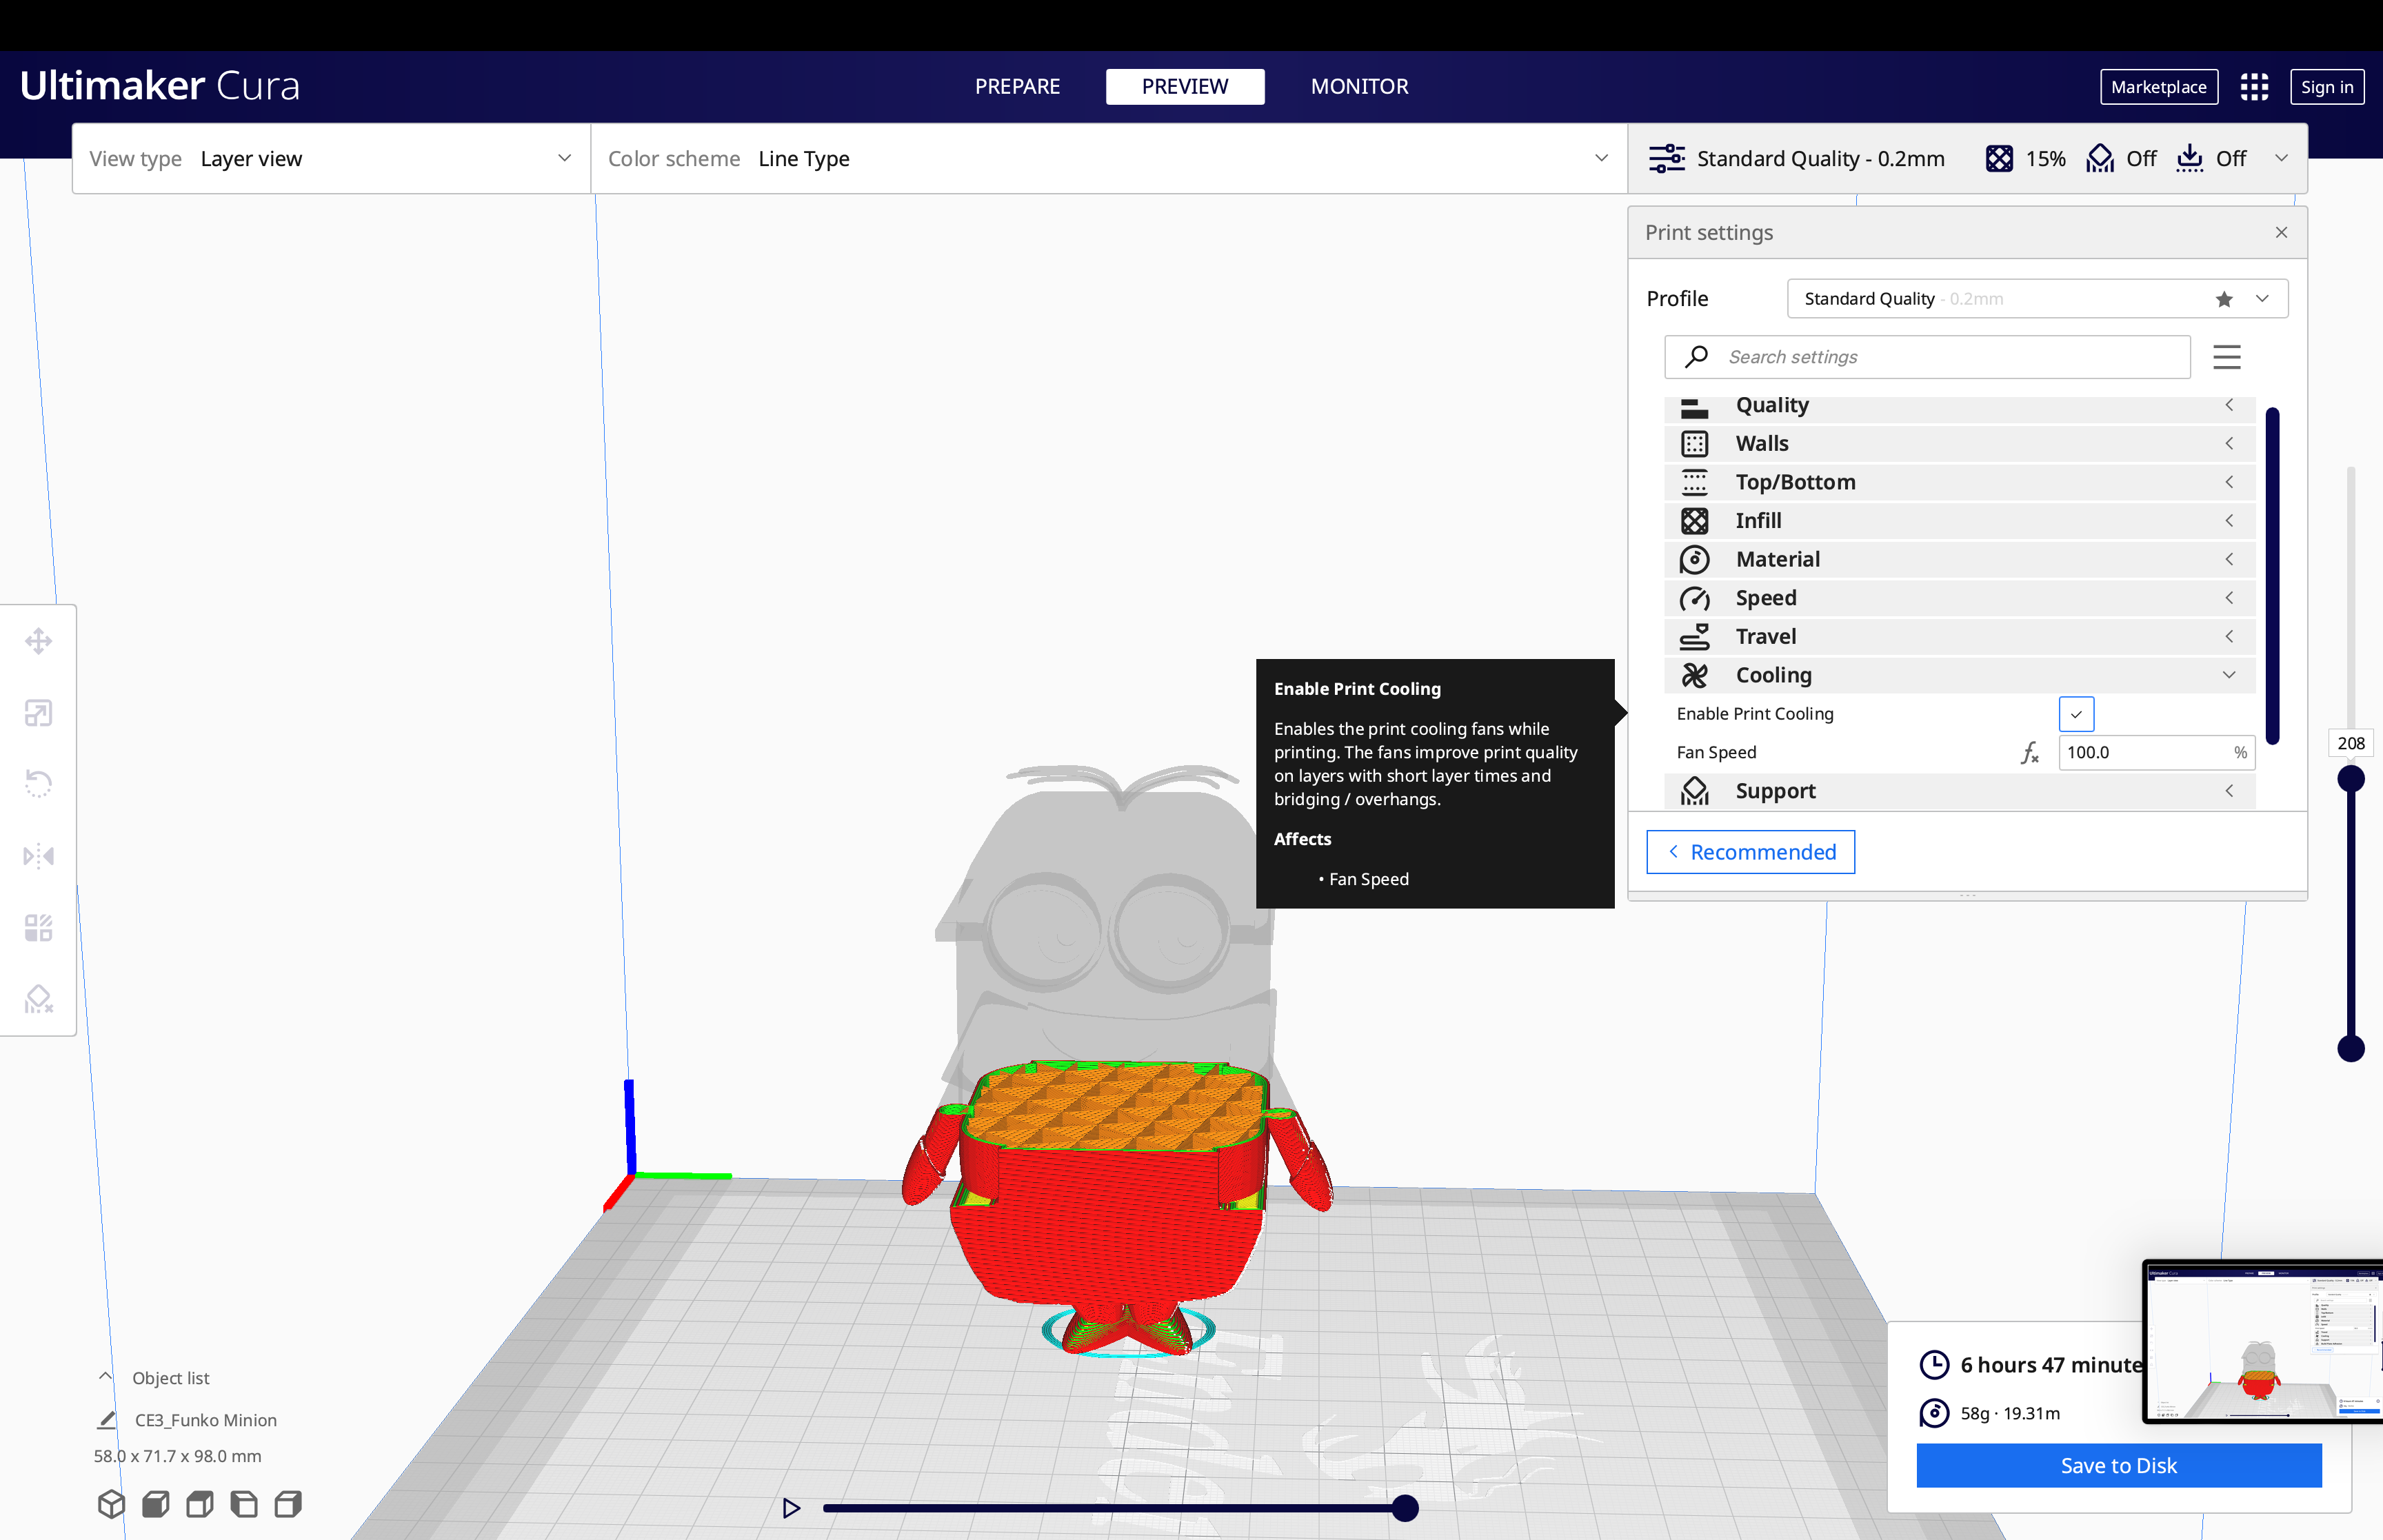Click the lower layer slider handle
2383x1540 pixels.
(2350, 1048)
